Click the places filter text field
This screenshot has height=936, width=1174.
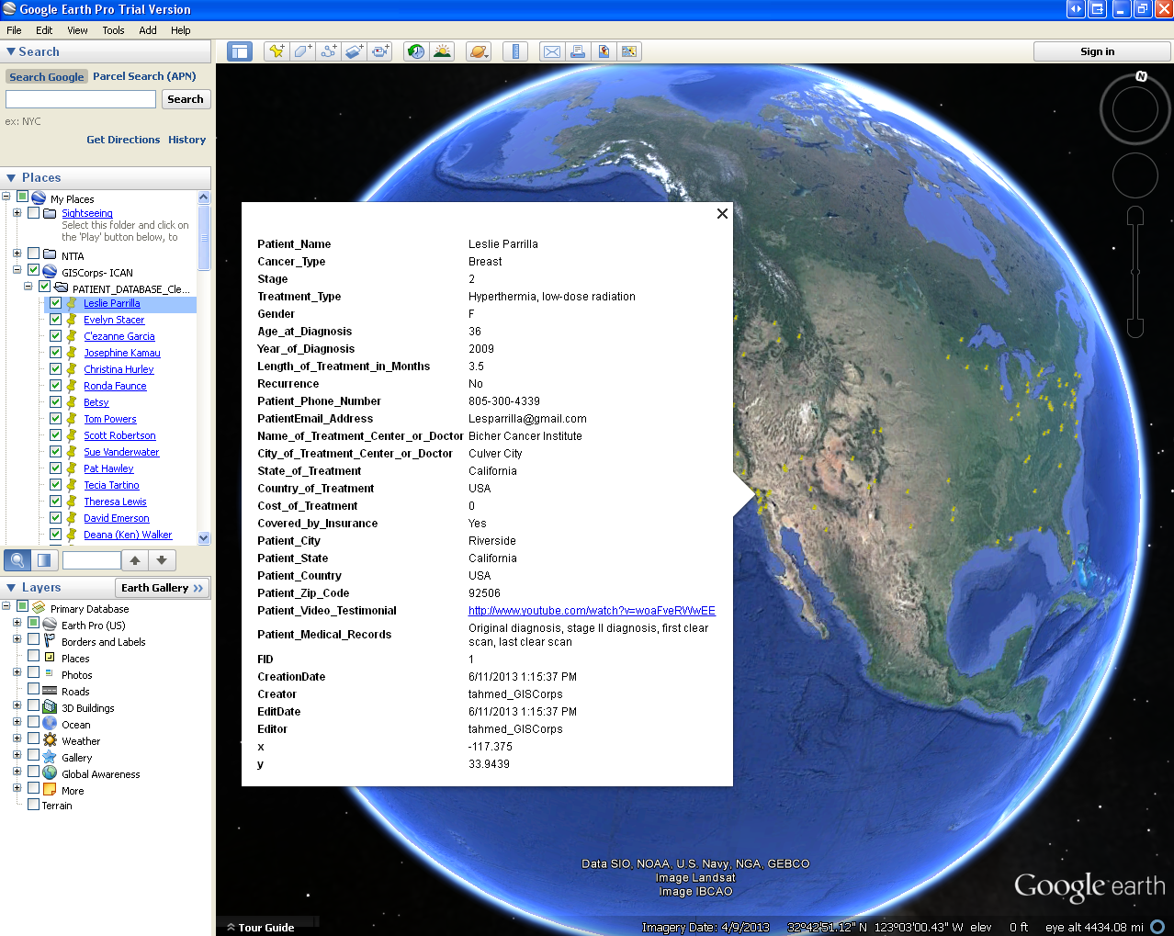91,560
